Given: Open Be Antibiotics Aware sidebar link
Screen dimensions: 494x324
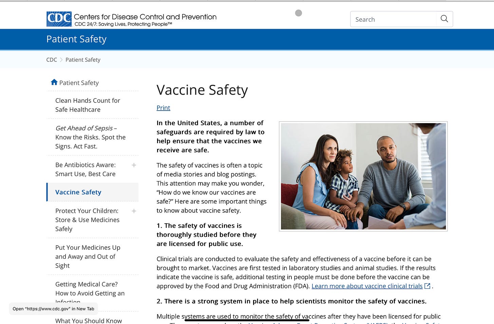Looking at the screenshot, I should coord(85,169).
